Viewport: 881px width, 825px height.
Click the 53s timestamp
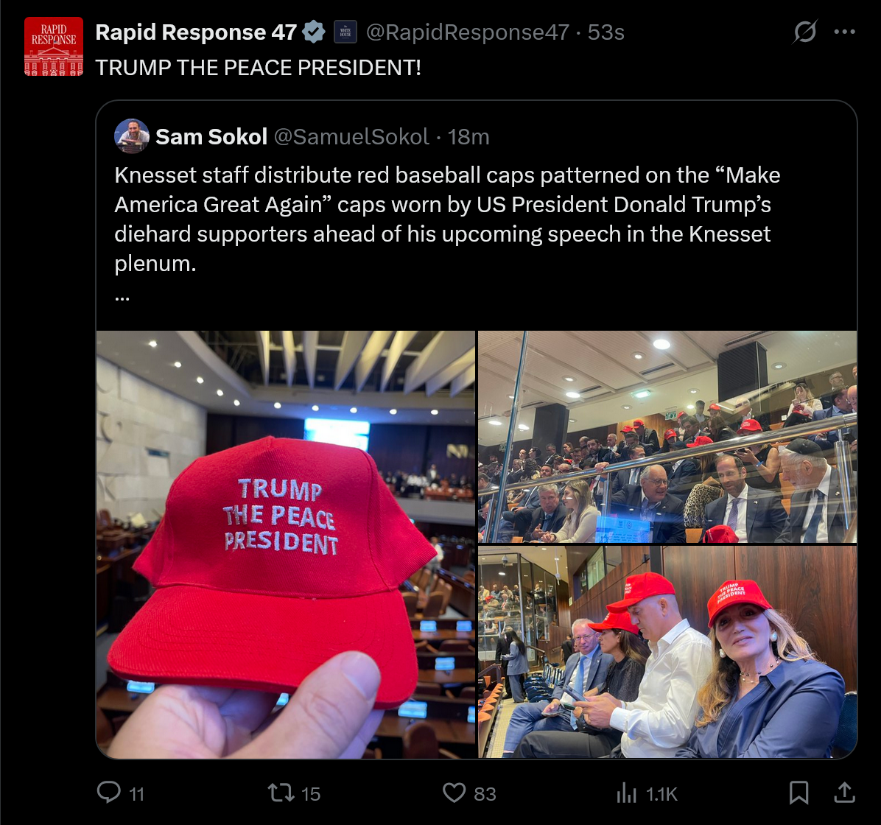pos(606,32)
